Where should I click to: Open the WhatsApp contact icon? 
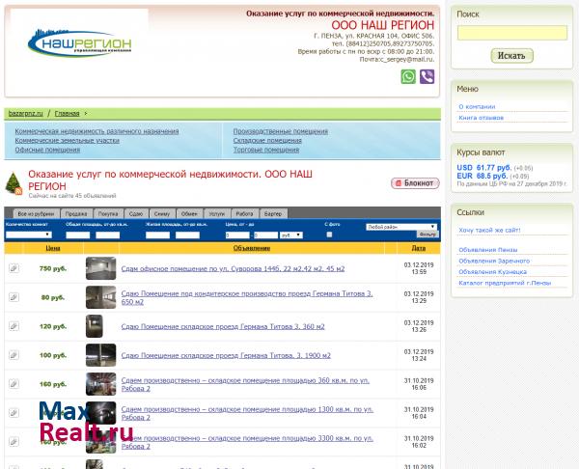(408, 77)
